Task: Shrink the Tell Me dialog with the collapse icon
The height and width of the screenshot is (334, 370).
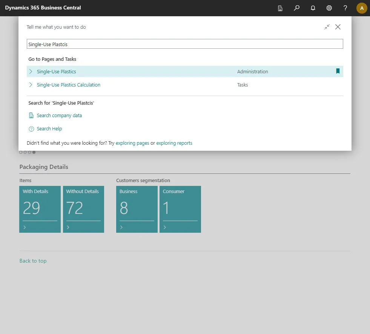Action: tap(327, 27)
